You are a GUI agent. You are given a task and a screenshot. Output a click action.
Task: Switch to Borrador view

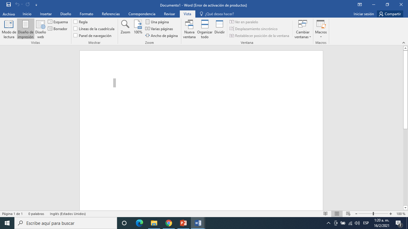click(58, 29)
